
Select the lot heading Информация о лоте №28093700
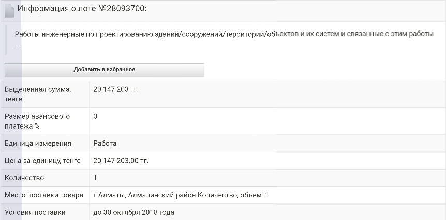click(82, 9)
